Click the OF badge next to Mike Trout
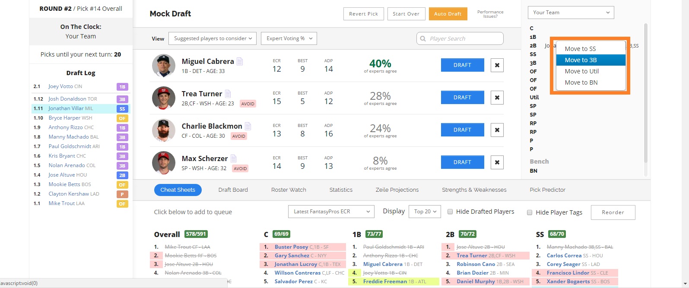Image resolution: width=689 pixels, height=288 pixels. tap(122, 204)
